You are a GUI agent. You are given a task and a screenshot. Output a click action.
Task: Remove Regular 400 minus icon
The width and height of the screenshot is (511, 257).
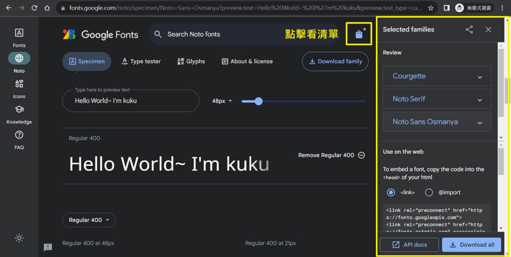[361, 155]
